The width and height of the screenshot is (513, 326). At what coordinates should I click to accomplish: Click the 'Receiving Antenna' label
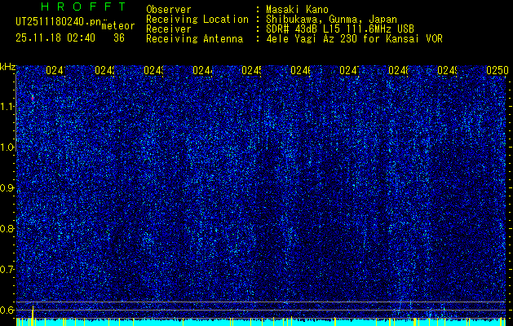point(195,39)
